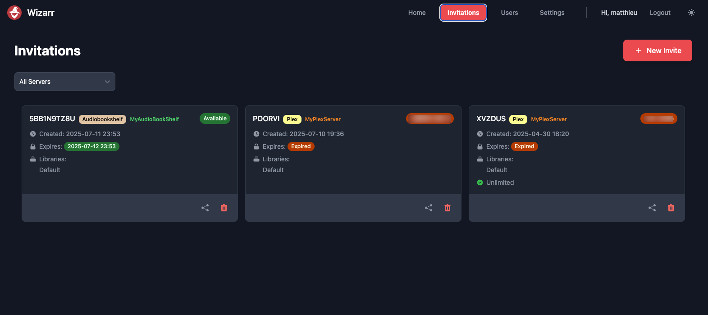Click the Unlimited checkmark on XVZDUS card
The image size is (708, 315).
[x=480, y=183]
